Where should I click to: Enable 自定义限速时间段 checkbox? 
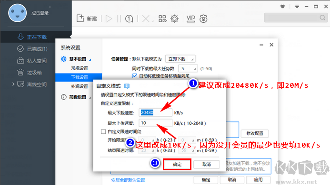click(103, 131)
